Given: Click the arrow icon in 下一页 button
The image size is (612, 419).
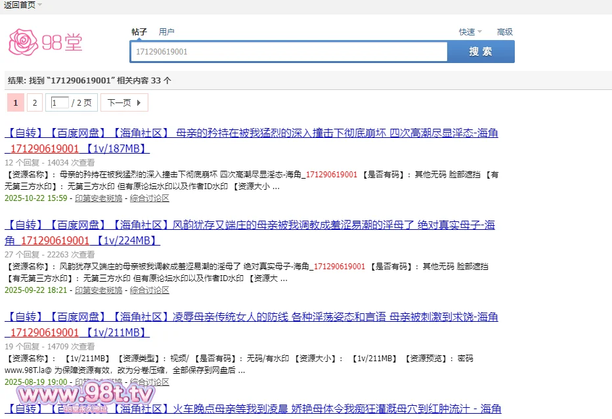Looking at the screenshot, I should pos(139,103).
